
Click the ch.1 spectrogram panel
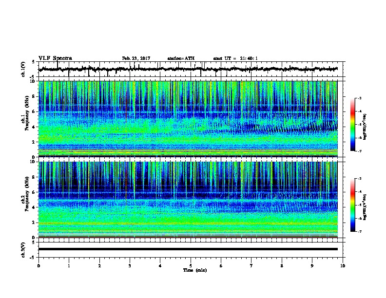(188, 119)
